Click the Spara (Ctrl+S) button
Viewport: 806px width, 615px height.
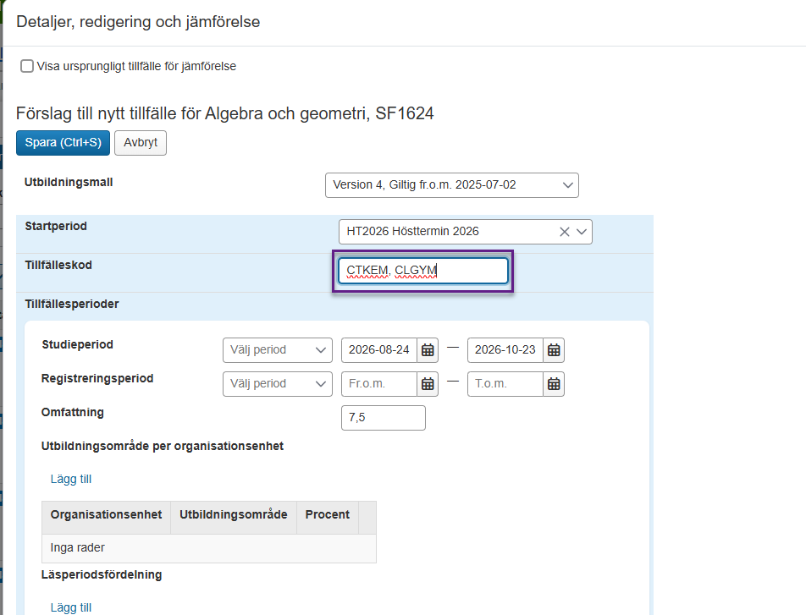pos(63,142)
